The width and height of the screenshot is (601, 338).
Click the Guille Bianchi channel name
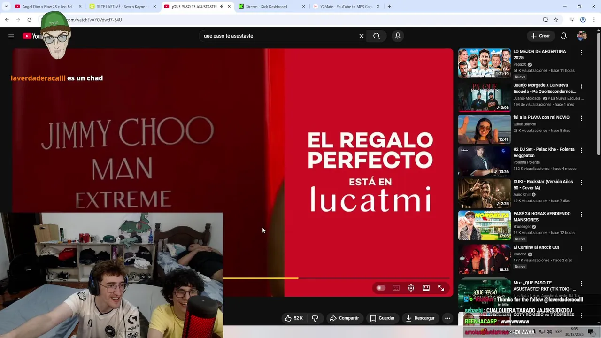pyautogui.click(x=524, y=124)
